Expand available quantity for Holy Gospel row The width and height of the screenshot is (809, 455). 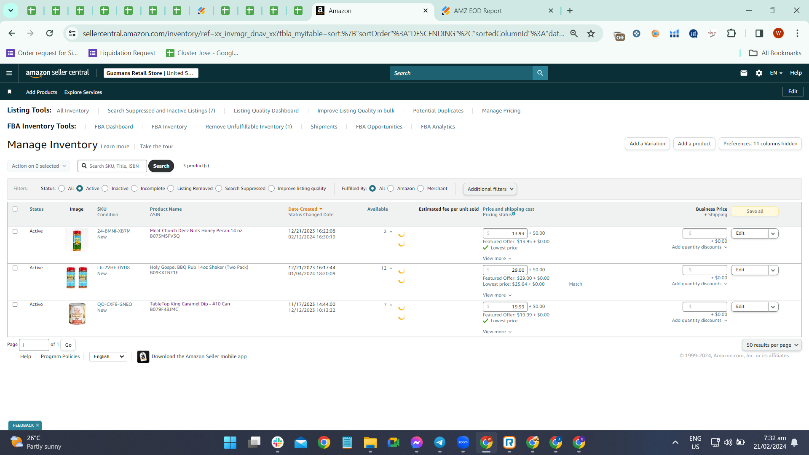pyautogui.click(x=386, y=268)
